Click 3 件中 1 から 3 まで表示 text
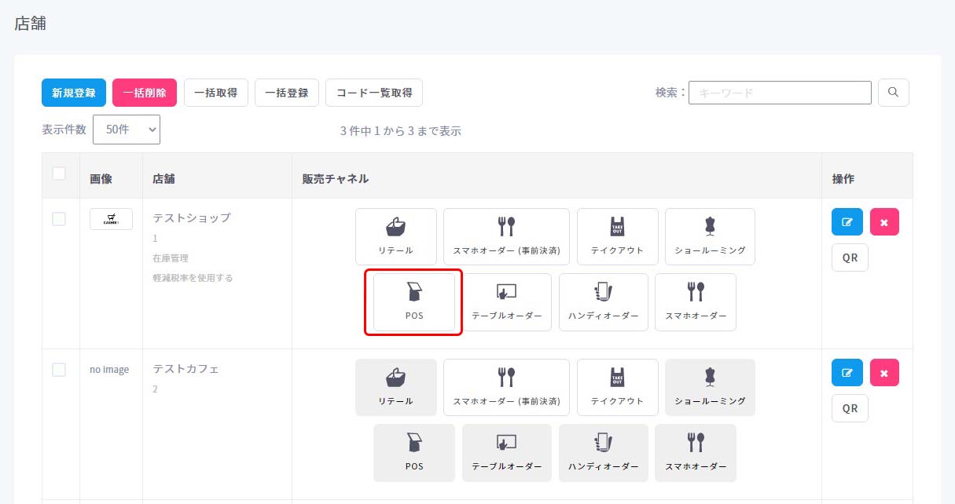955x504 pixels. 401,131
